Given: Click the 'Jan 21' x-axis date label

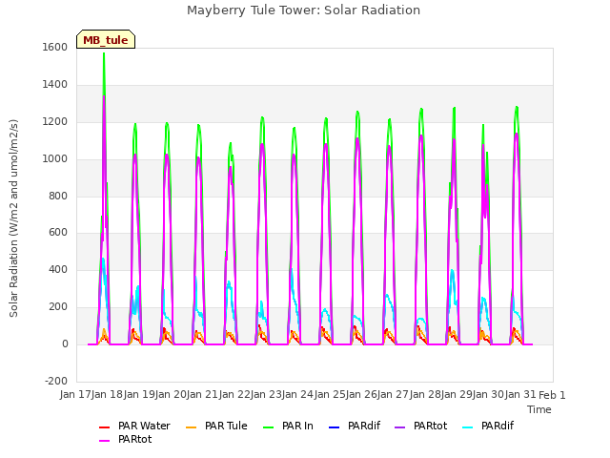Looking at the screenshot, I should 202,394.
